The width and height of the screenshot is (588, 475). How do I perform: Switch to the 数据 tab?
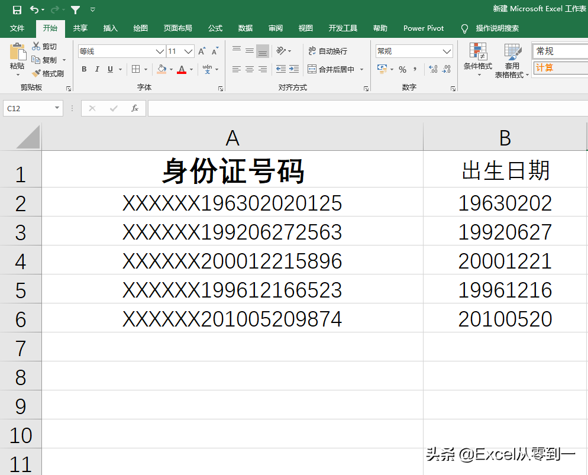(x=245, y=28)
